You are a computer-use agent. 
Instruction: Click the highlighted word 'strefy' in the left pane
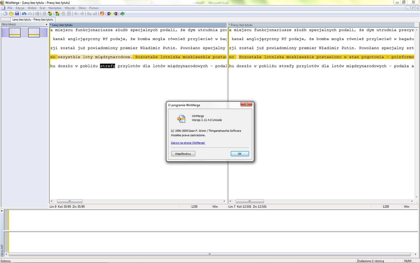click(x=107, y=66)
